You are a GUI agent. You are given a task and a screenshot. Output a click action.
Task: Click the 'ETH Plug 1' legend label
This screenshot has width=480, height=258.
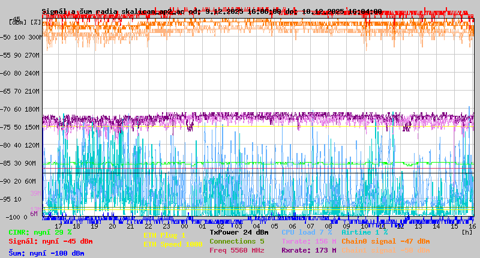(164, 236)
